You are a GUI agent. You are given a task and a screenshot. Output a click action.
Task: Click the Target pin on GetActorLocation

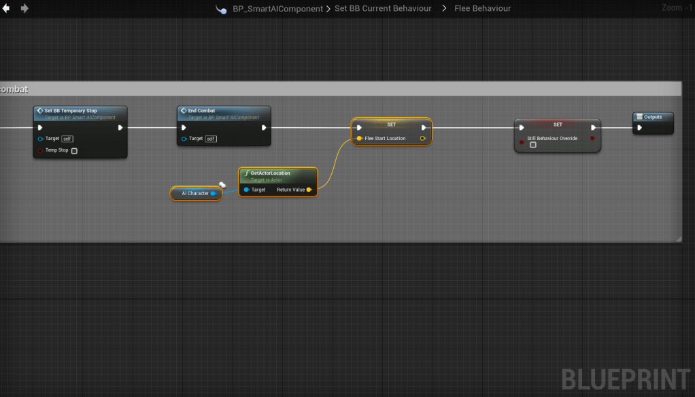(x=246, y=190)
